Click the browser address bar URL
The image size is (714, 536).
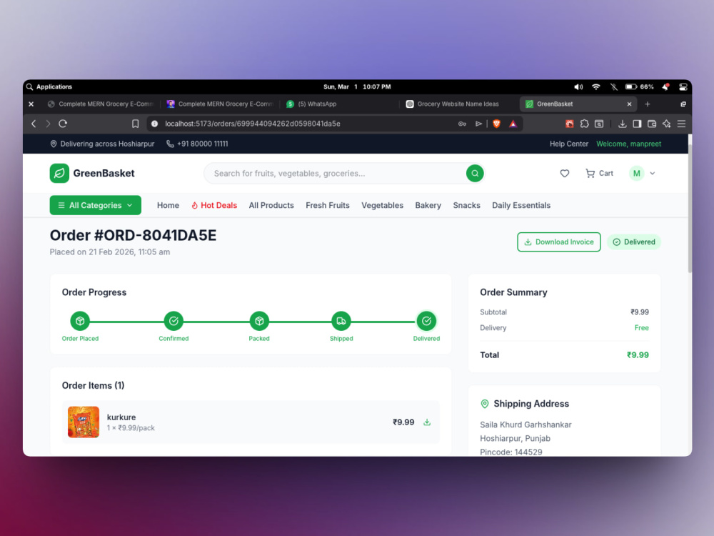coord(253,124)
